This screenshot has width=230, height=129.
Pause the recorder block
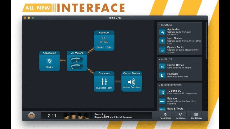coord(99,47)
